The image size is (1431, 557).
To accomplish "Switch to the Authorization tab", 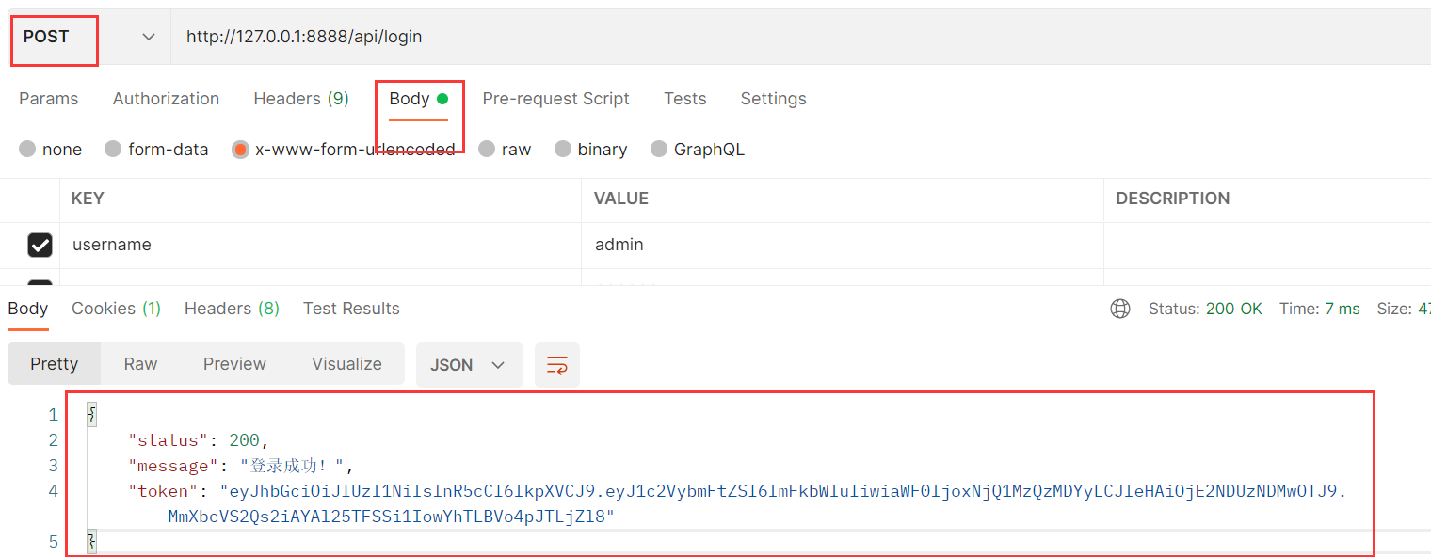I will click(166, 98).
